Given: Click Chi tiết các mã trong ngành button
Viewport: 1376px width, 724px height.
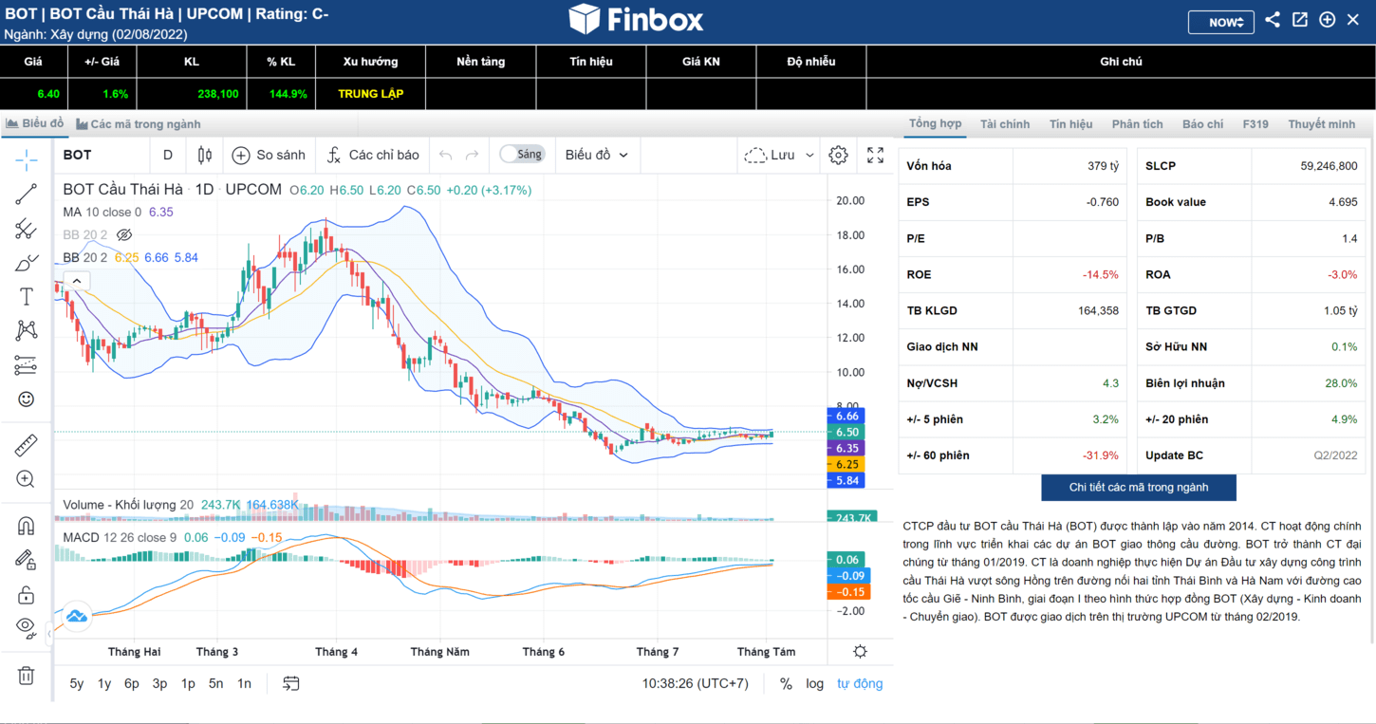Looking at the screenshot, I should [1139, 487].
